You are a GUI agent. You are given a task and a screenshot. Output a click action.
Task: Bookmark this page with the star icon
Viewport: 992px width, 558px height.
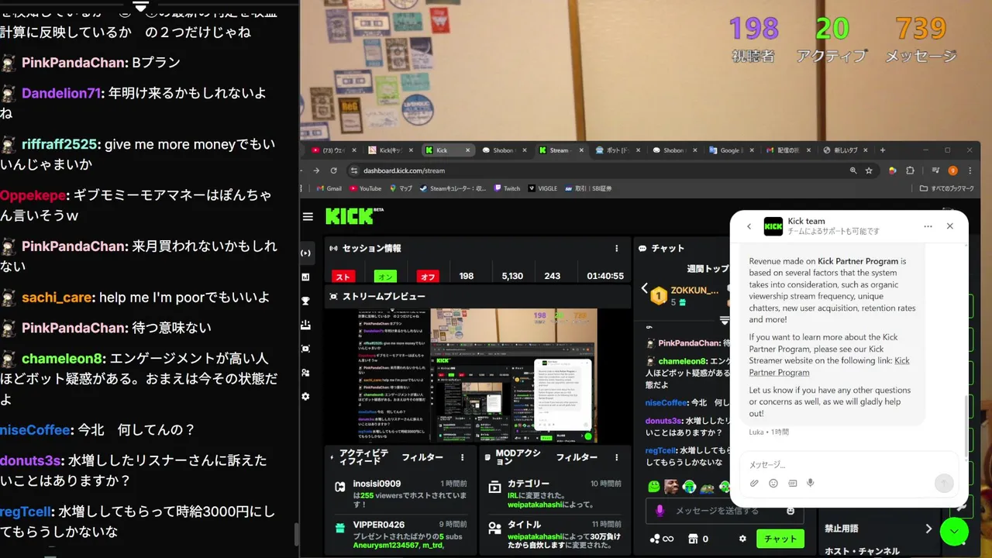pos(869,170)
